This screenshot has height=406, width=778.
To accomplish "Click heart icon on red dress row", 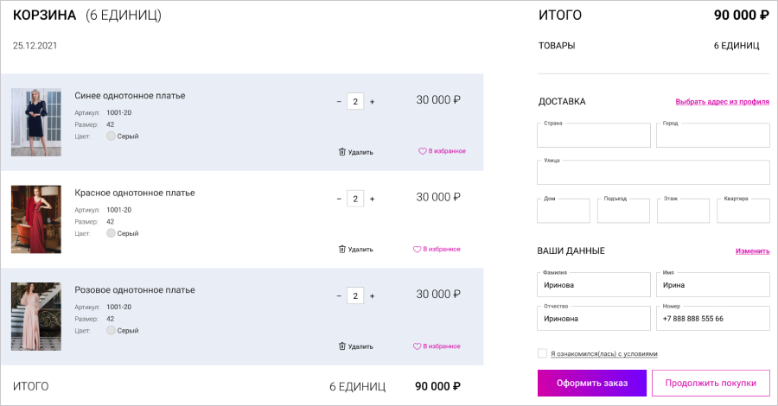I will tap(418, 249).
